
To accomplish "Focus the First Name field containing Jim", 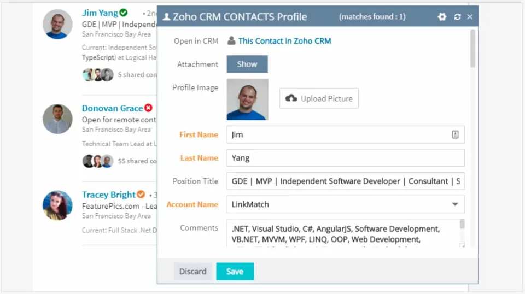I will (x=345, y=134).
